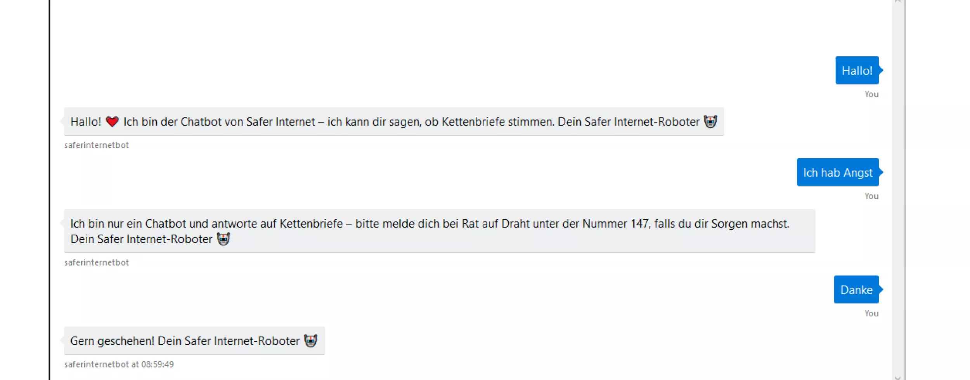Select the blue "Hallo!" message bubble
This screenshot has height=380, width=970.
pyautogui.click(x=857, y=71)
